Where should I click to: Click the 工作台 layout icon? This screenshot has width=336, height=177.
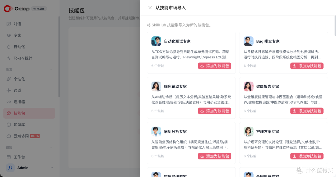[9, 157]
